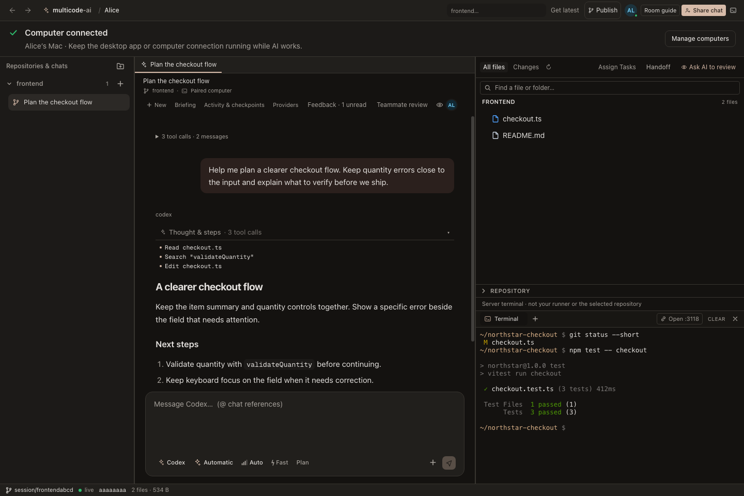Open the Providers tab
This screenshot has width=744, height=496.
286,105
